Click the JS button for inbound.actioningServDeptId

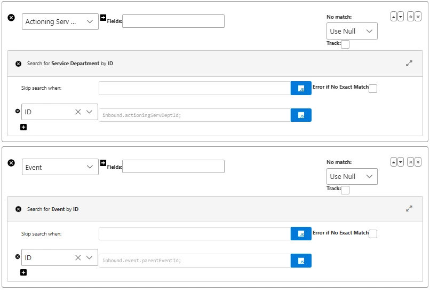[x=301, y=115]
